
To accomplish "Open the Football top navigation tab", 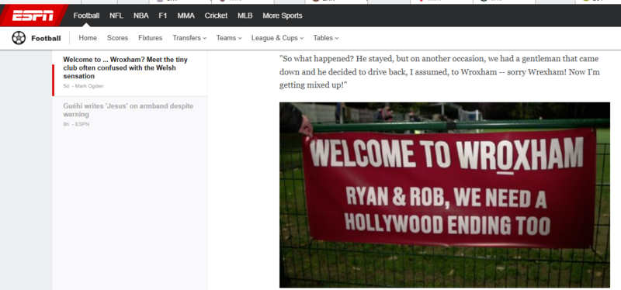I will click(x=86, y=16).
